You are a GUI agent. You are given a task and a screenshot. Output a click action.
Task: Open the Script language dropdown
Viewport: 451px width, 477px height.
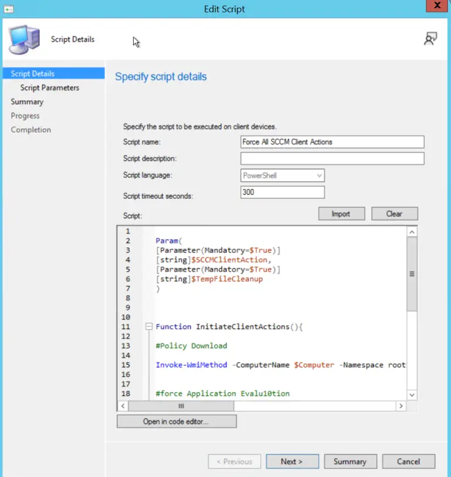click(282, 175)
